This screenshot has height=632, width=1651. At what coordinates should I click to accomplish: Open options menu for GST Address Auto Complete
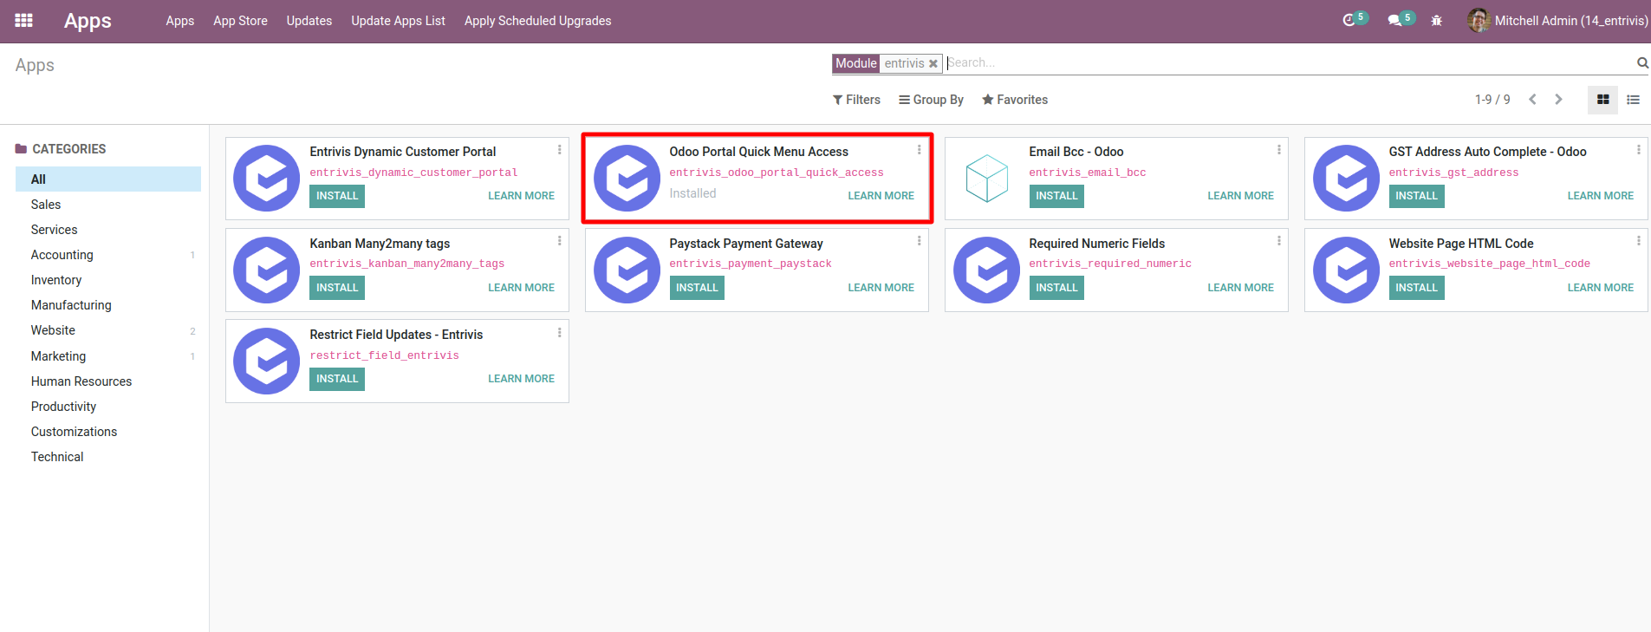click(x=1639, y=150)
